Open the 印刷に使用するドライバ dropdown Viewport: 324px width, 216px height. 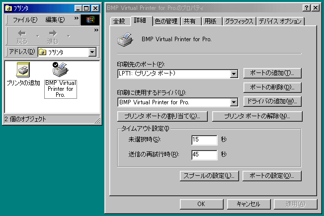click(234, 102)
